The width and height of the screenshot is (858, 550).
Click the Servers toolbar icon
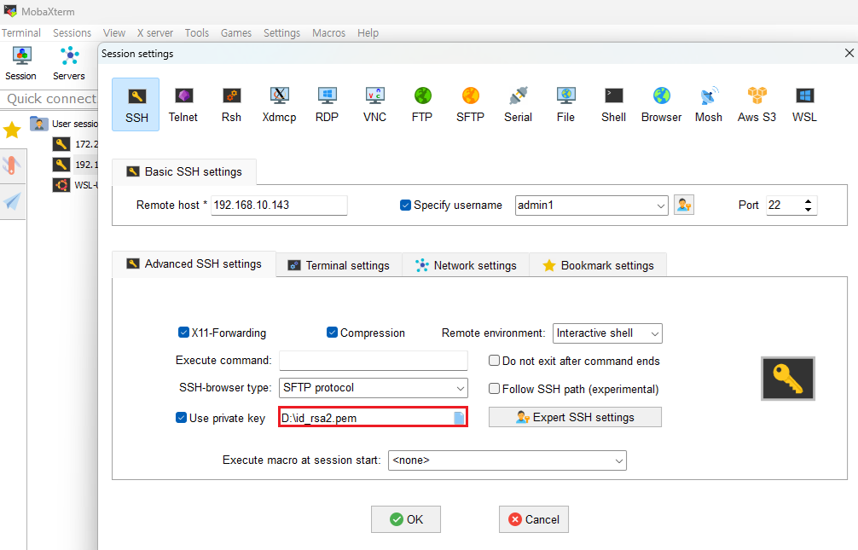(x=69, y=63)
